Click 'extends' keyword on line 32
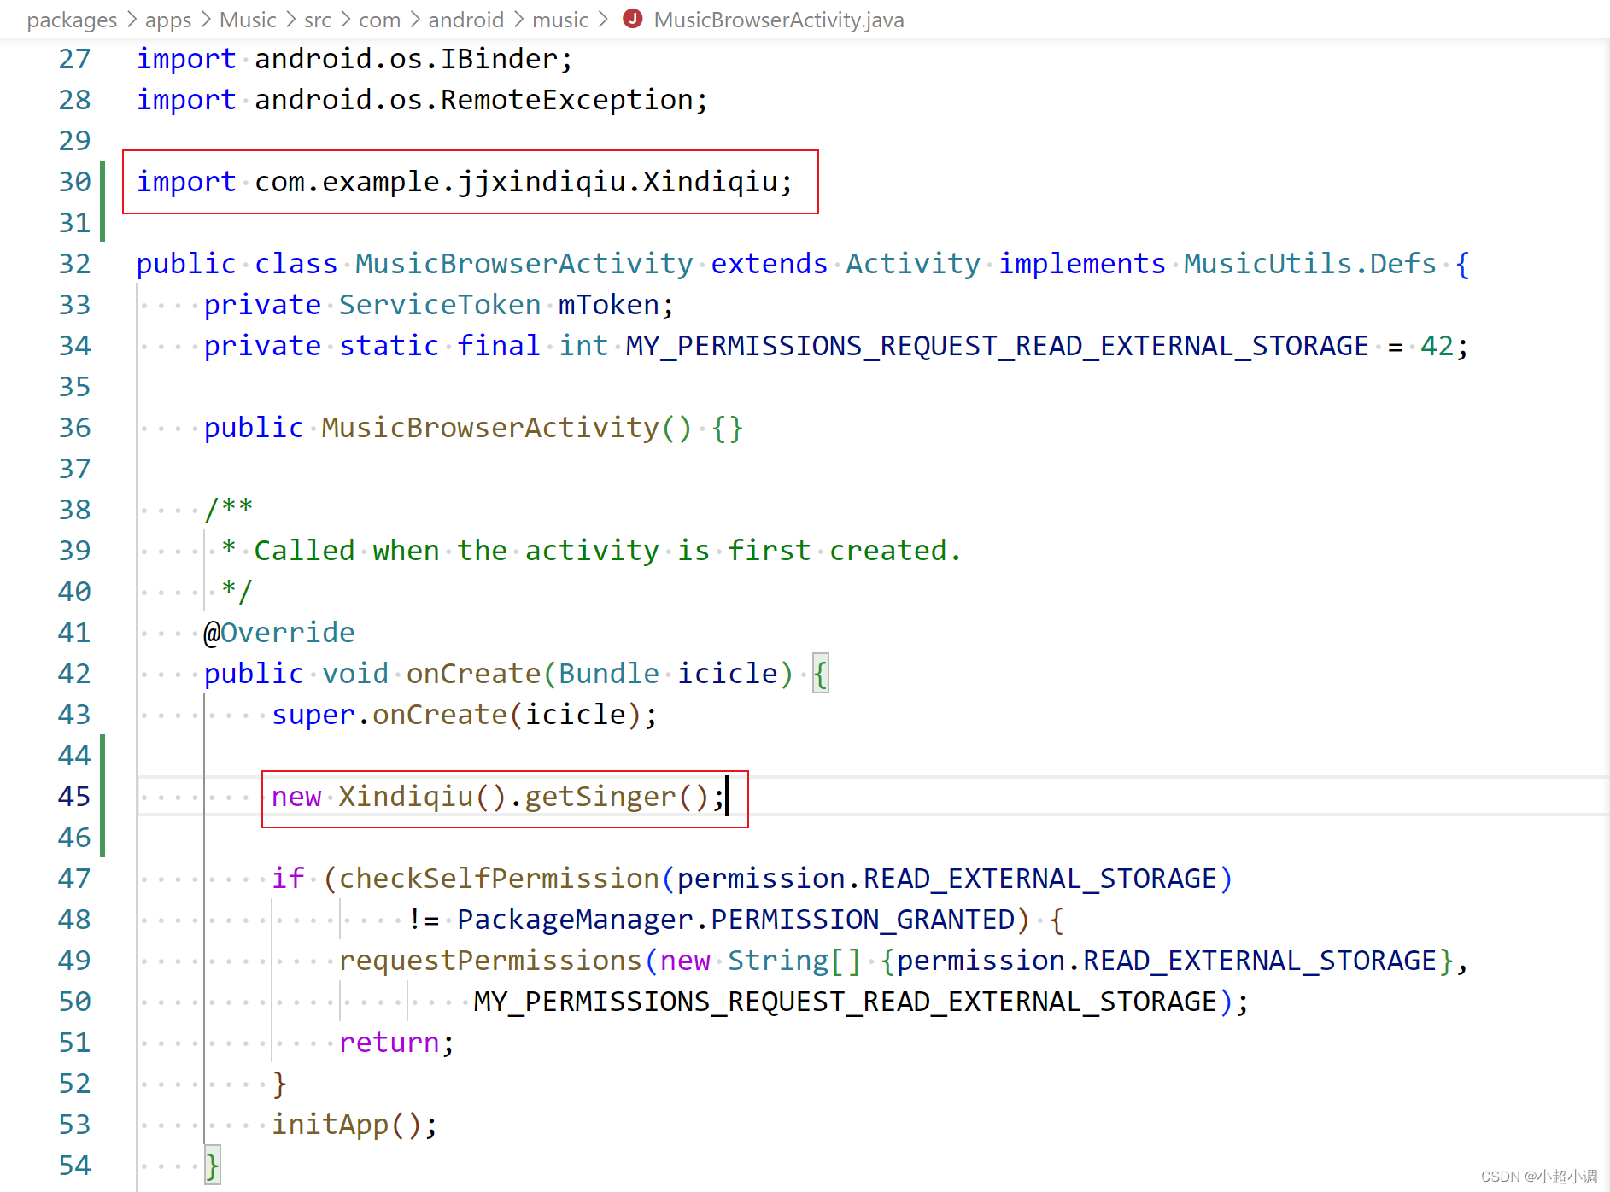The width and height of the screenshot is (1610, 1192). [x=770, y=264]
